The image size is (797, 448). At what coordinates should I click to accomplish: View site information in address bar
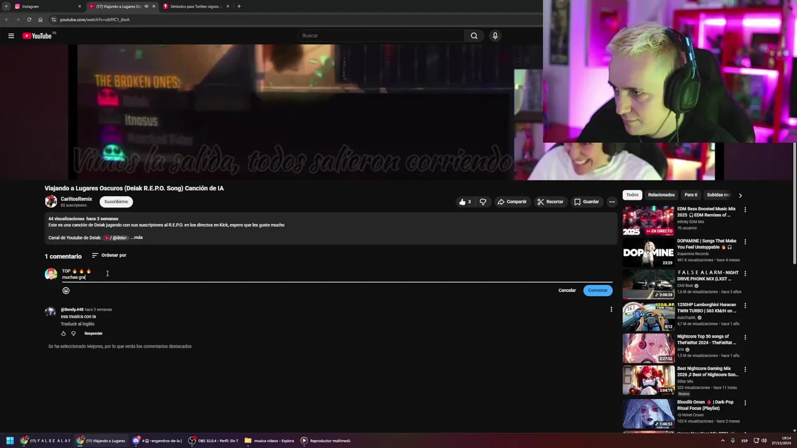54,19
